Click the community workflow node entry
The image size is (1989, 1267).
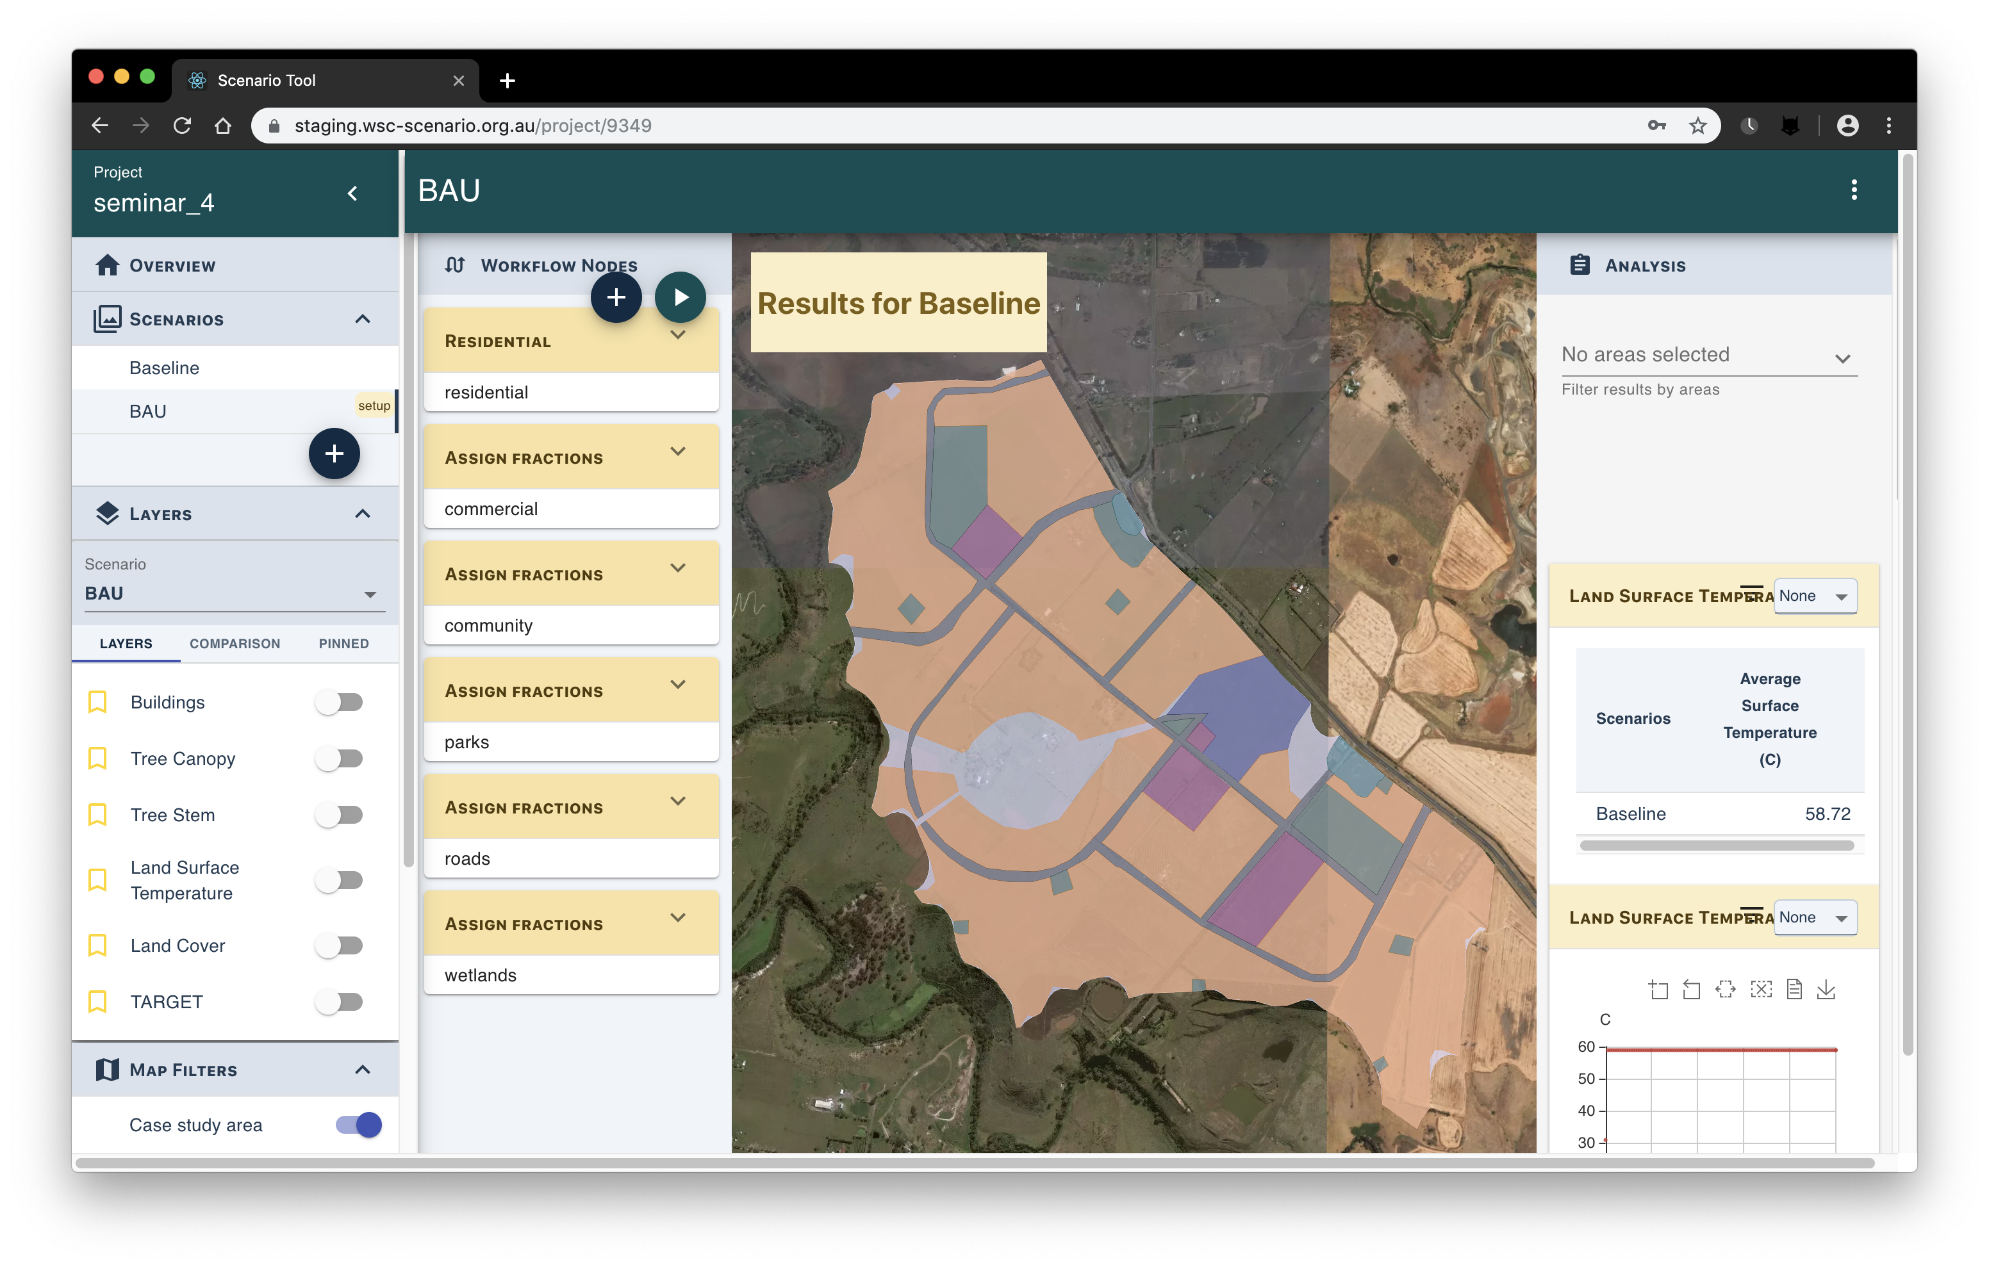pyautogui.click(x=571, y=625)
